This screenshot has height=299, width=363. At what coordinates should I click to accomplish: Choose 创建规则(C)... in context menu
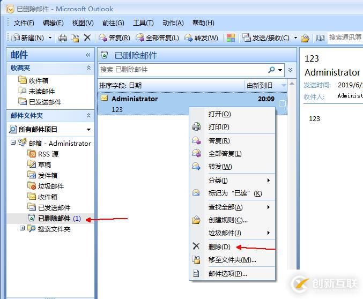(x=232, y=220)
